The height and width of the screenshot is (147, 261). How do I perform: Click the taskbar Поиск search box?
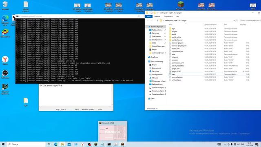click(26, 144)
